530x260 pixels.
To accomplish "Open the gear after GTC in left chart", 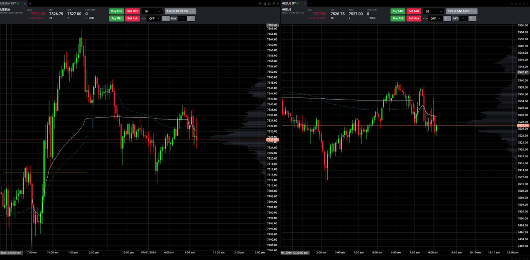I will tap(191, 19).
